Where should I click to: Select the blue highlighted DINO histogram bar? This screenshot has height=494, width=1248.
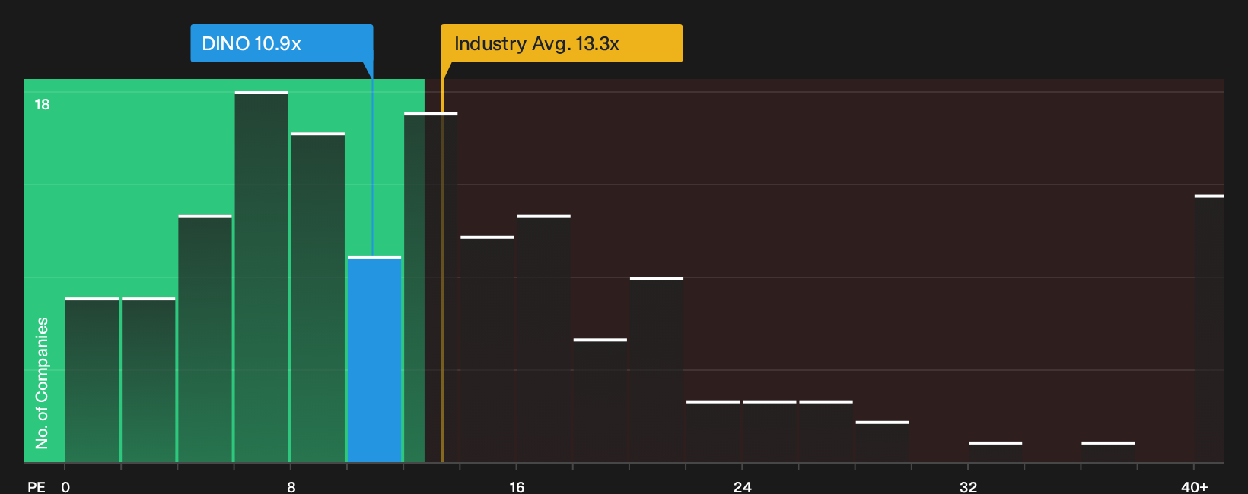pyautogui.click(x=374, y=359)
